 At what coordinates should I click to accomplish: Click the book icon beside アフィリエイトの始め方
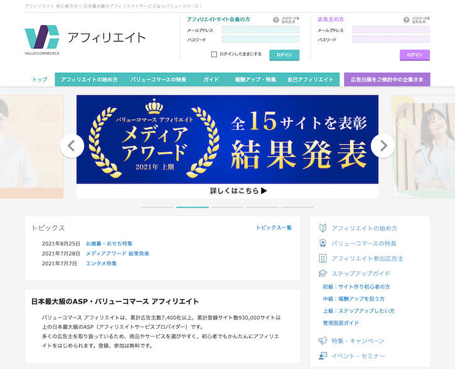323,228
